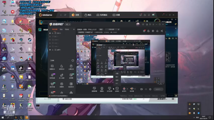Image resolution: width=214 pixels, height=120 pixels.
Task: Switch to WeGame 直播 tab
Action: (116, 15)
